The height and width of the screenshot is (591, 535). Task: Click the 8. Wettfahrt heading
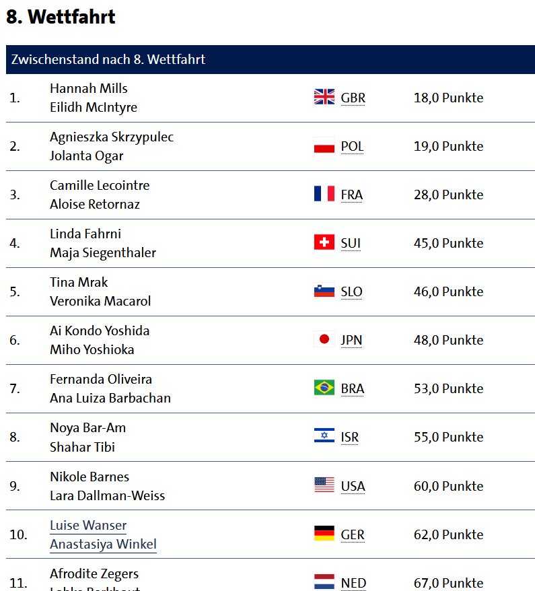coord(61,17)
